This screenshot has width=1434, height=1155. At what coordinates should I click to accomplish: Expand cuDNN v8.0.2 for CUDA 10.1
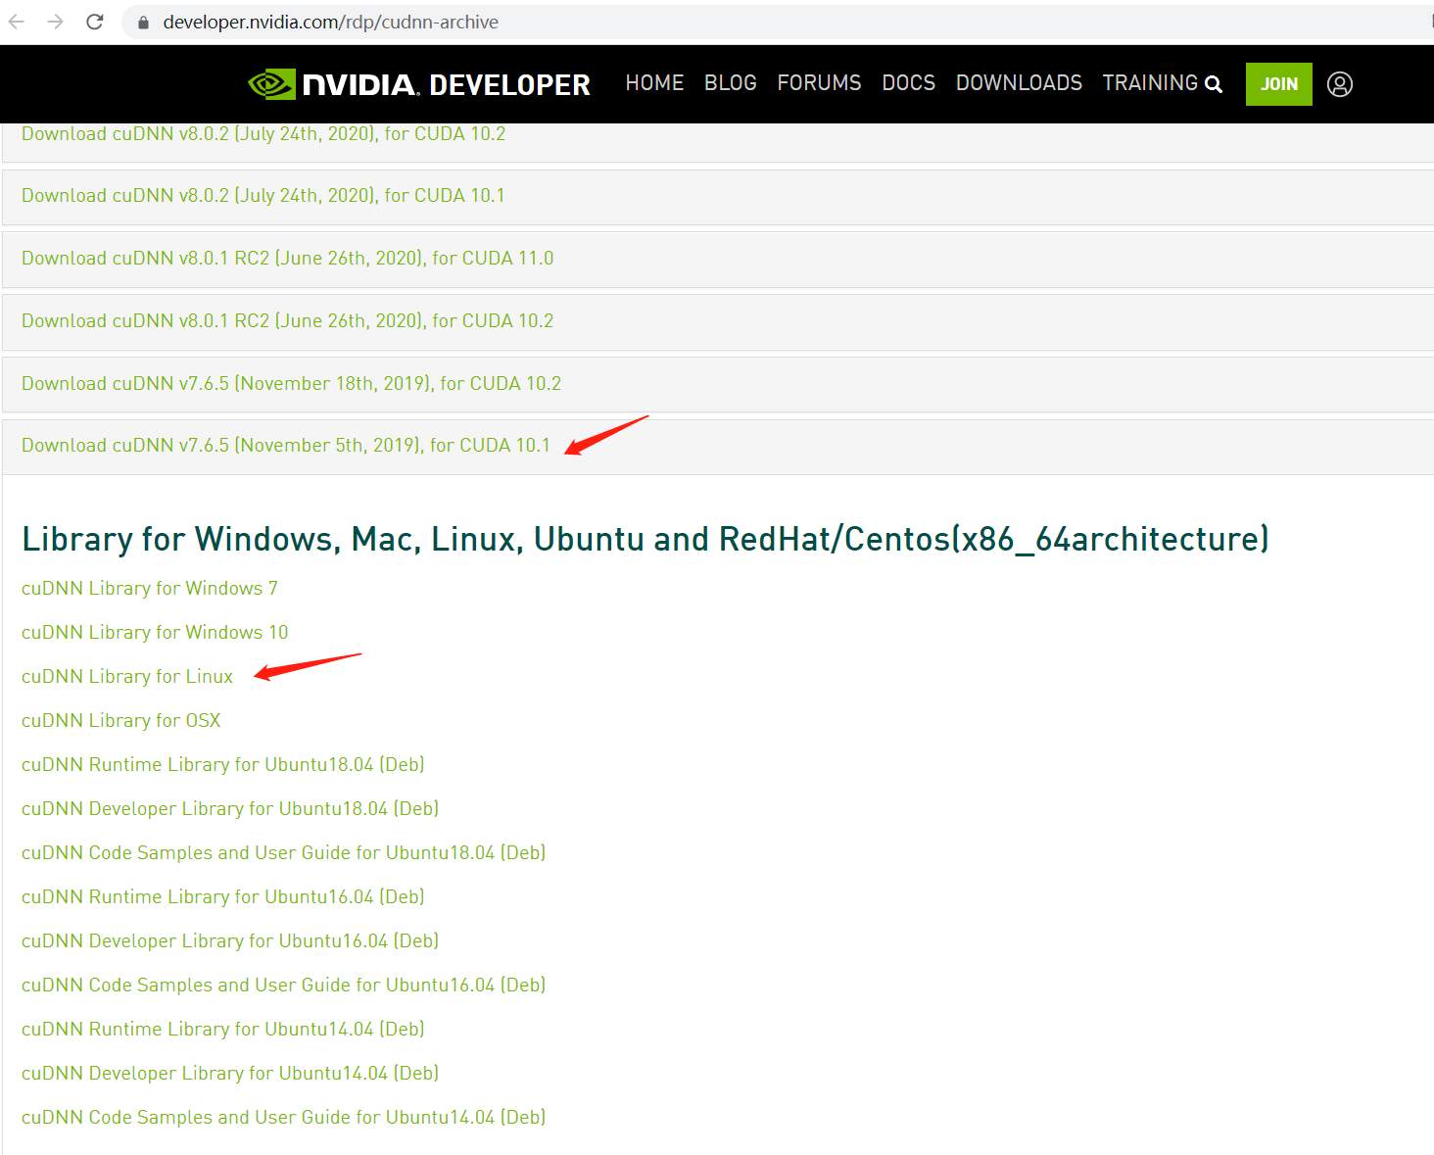(x=263, y=196)
